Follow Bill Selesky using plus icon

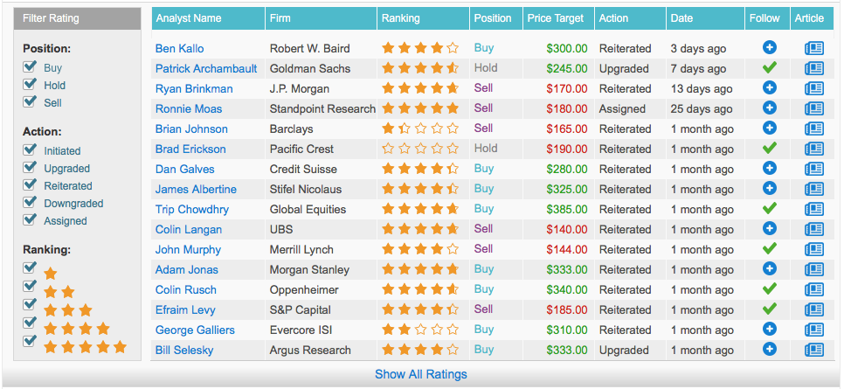click(770, 350)
